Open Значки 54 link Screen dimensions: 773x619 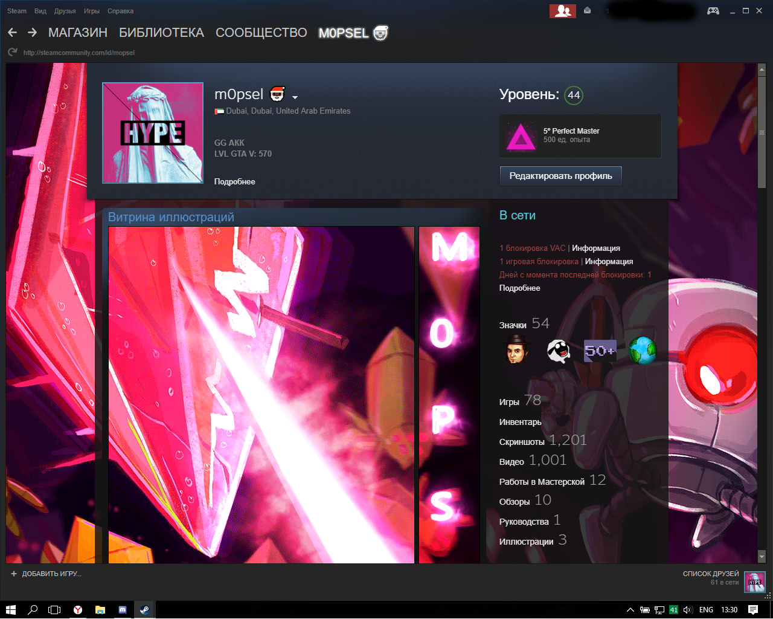click(x=524, y=324)
